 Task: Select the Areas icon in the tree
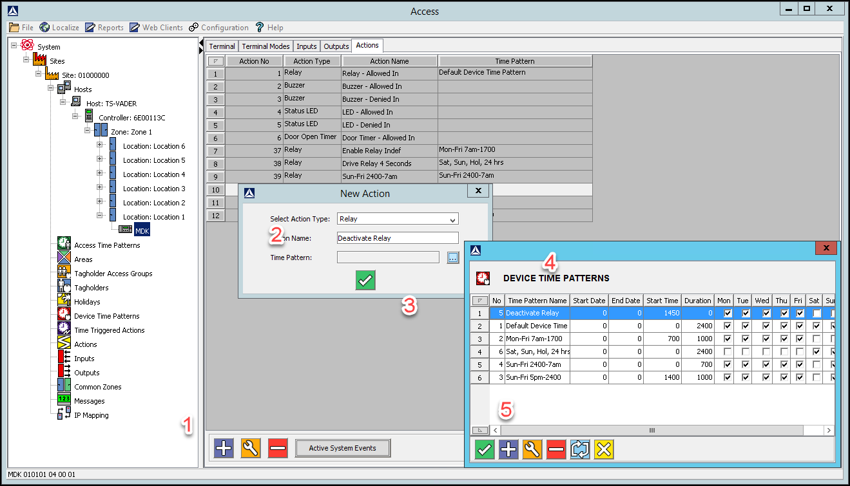pos(64,259)
